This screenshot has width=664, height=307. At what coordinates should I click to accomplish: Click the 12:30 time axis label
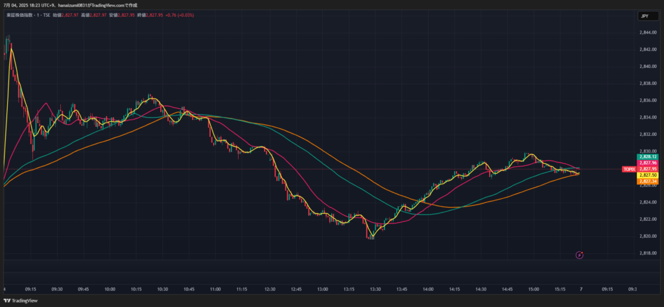pyautogui.click(x=270, y=290)
